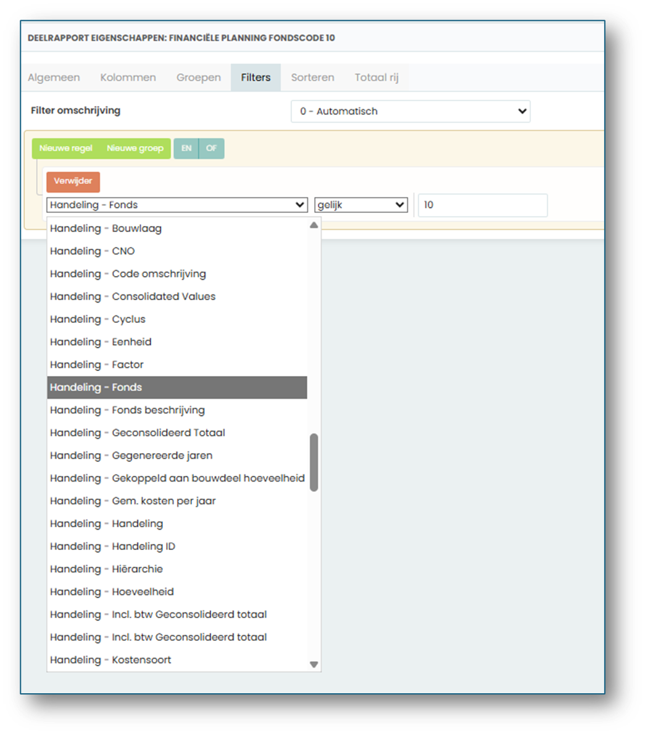Image resolution: width=645 pixels, height=734 pixels.
Task: Toggle the OF logic operator
Action: 212,148
